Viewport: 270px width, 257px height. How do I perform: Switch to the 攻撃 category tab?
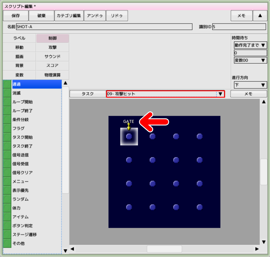(x=52, y=47)
